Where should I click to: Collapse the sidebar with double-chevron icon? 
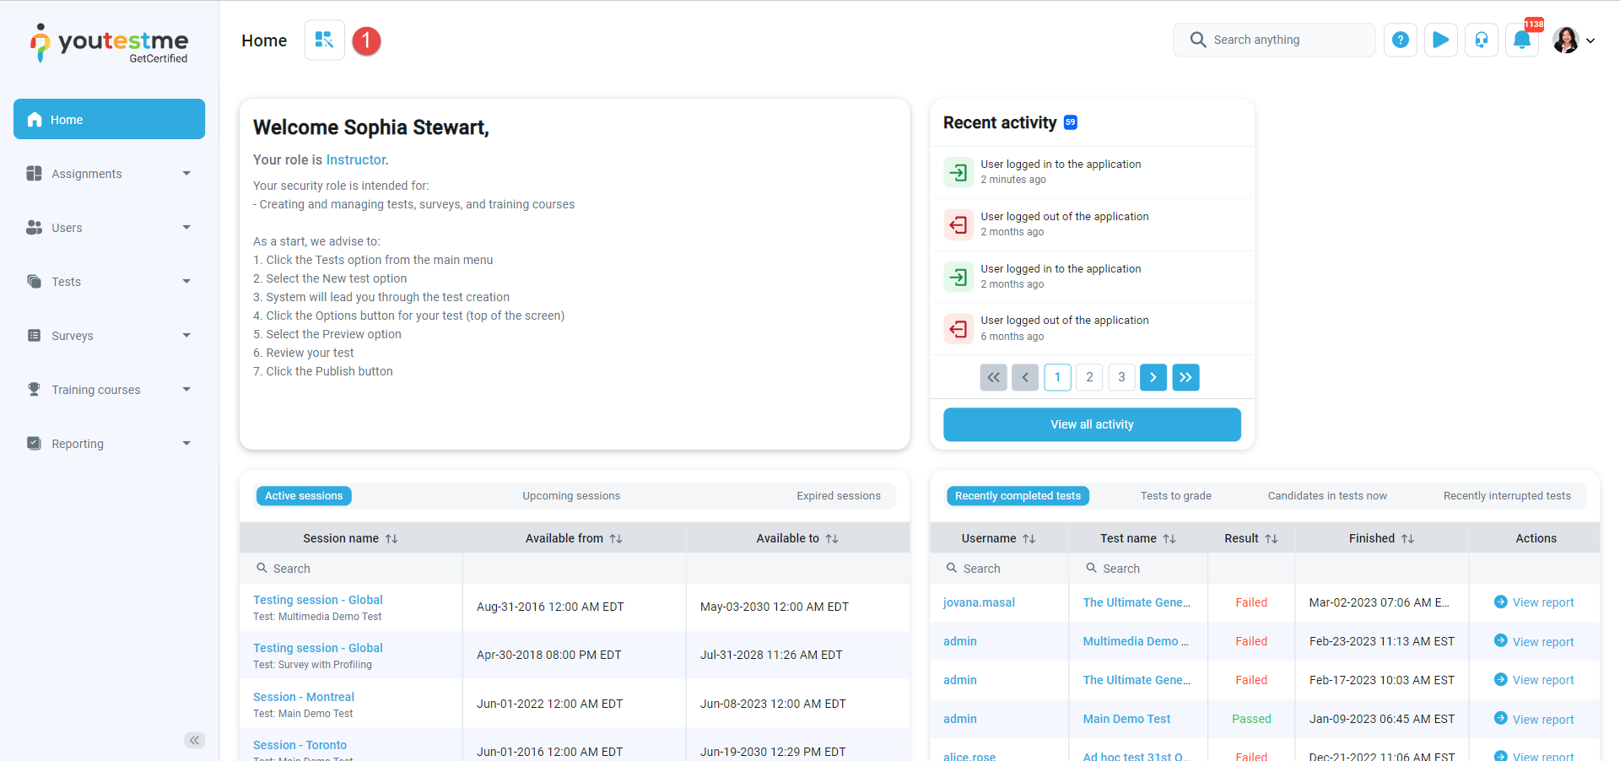[x=194, y=740]
